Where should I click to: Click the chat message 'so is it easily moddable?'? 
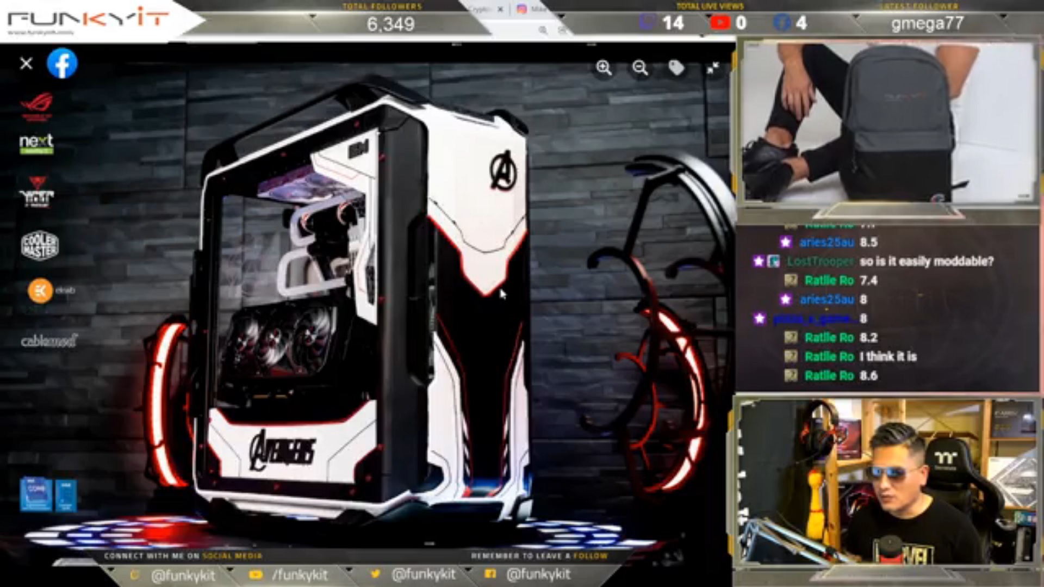tap(927, 261)
